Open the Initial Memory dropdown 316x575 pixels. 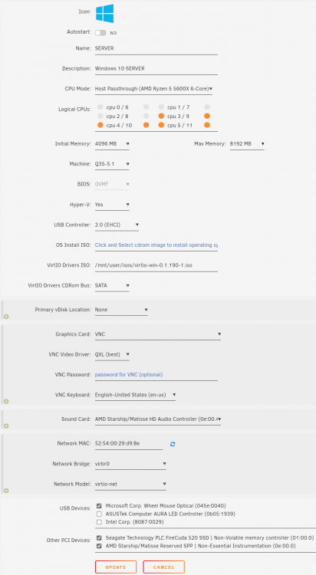pyautogui.click(x=112, y=144)
